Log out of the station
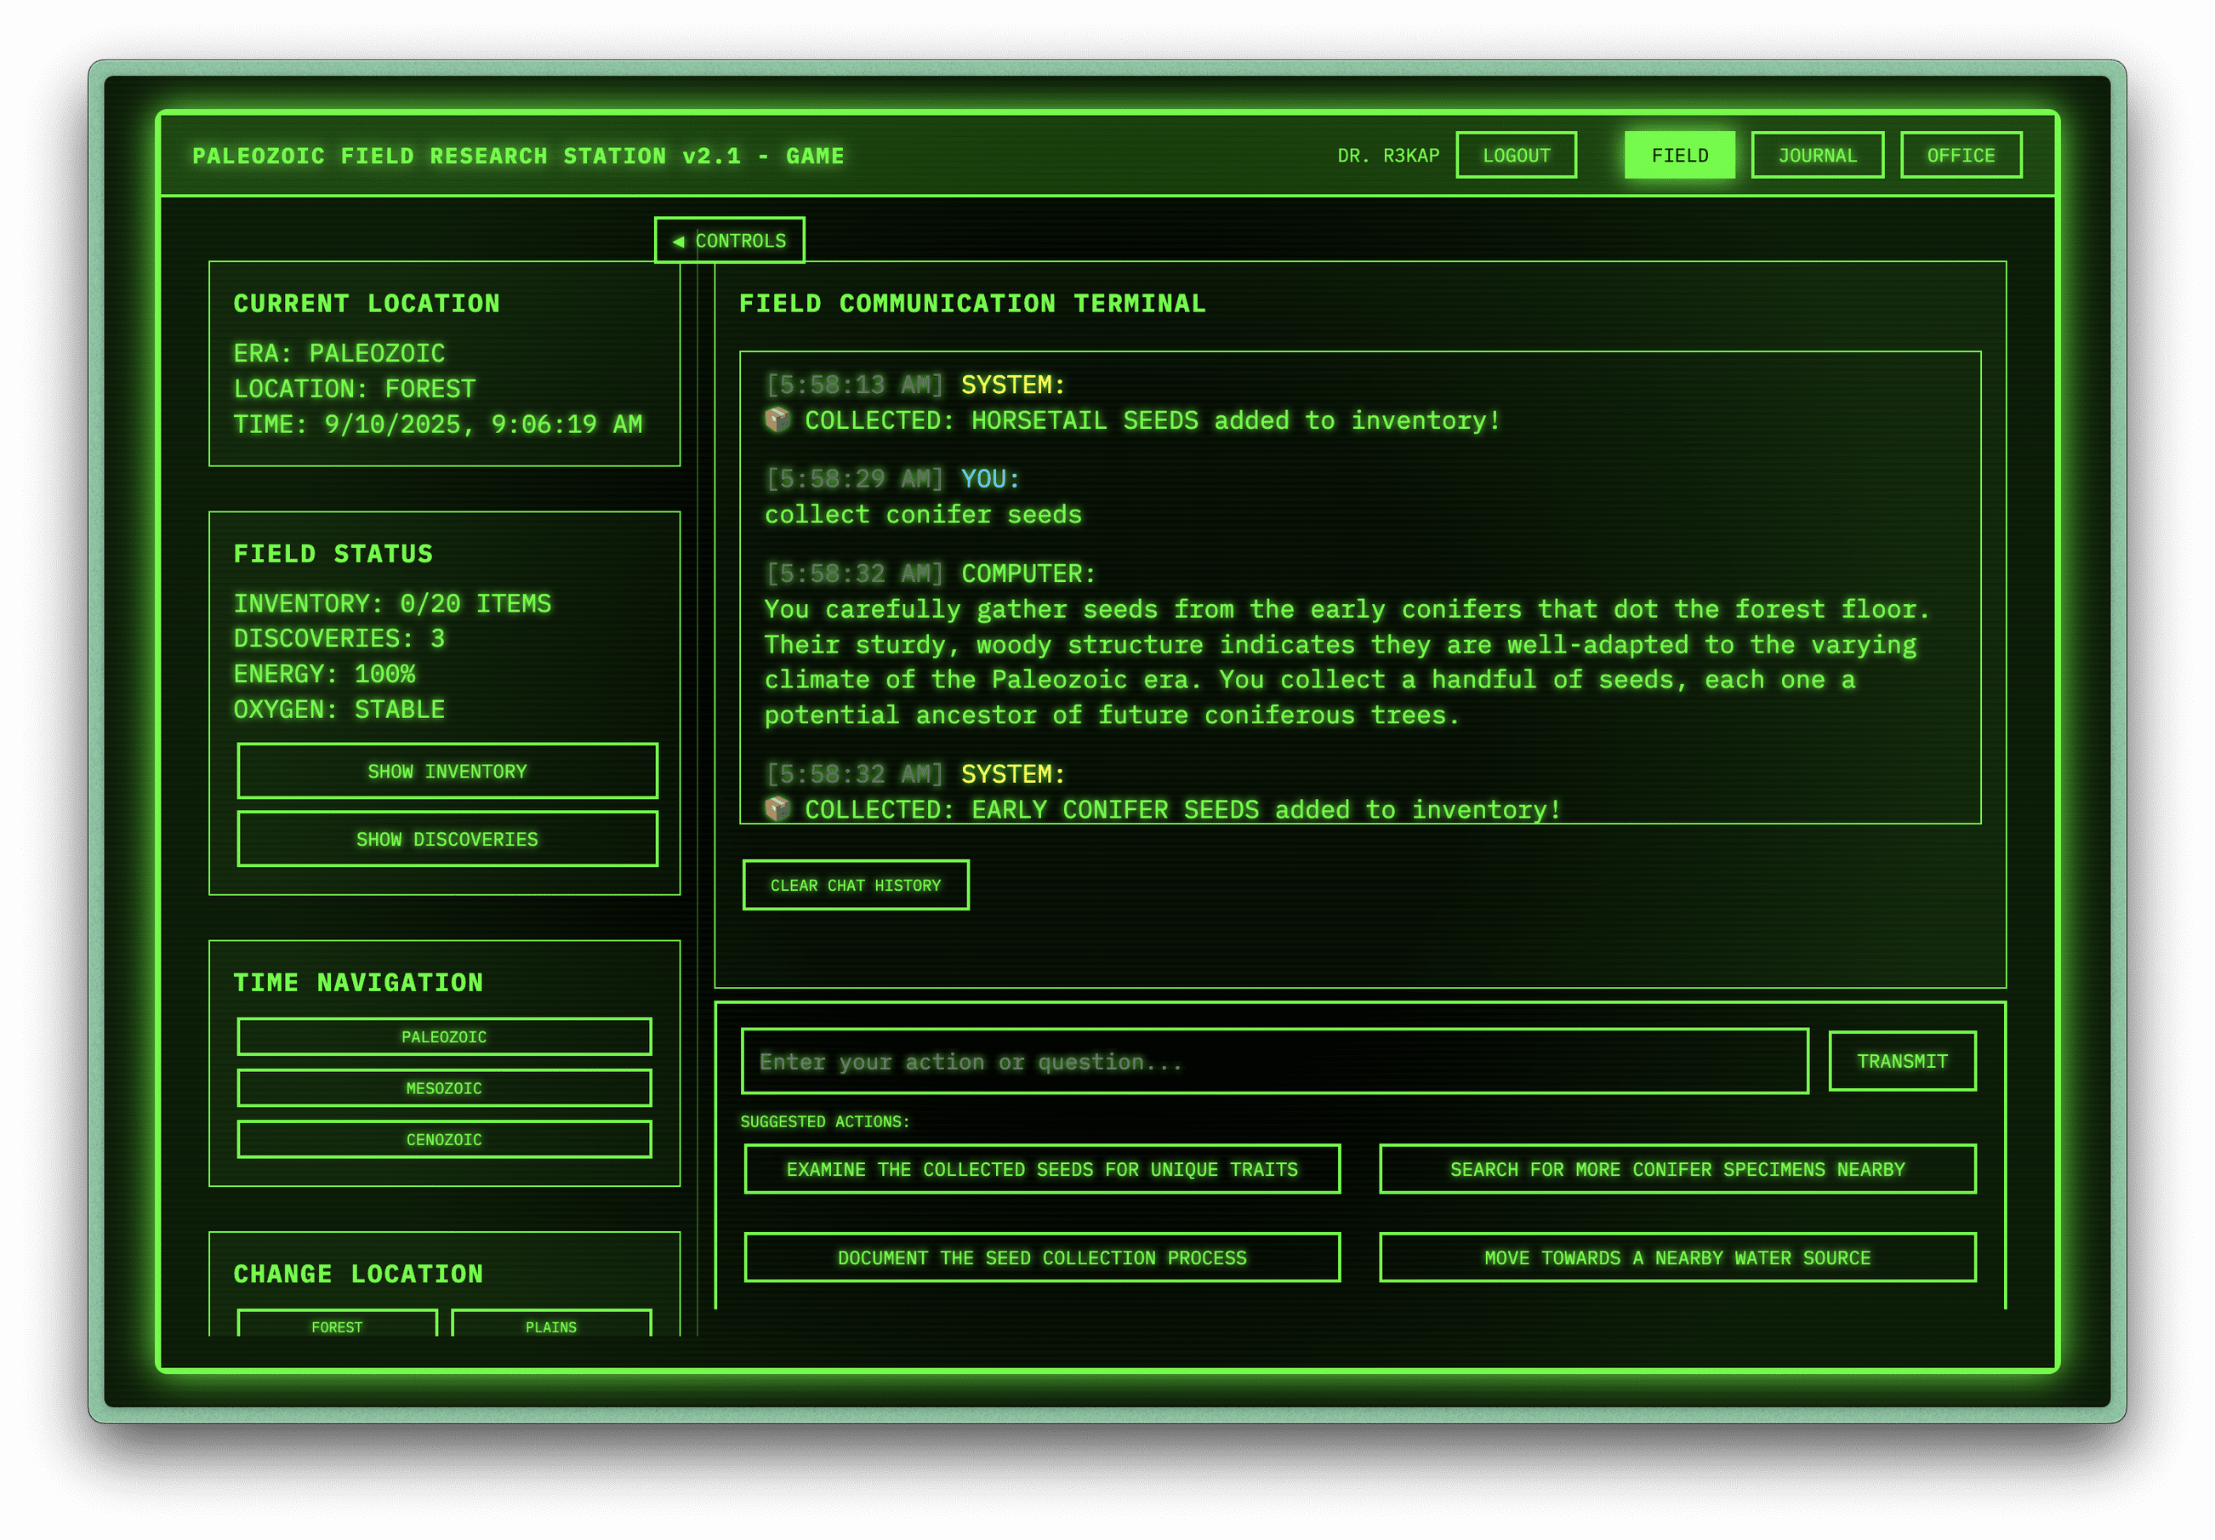Screen dimensions: 2215x1540 (x=1516, y=156)
